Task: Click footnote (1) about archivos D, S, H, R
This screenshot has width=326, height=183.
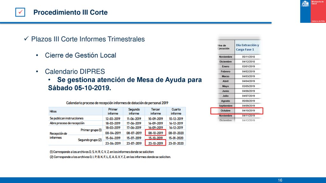Action: (102, 152)
